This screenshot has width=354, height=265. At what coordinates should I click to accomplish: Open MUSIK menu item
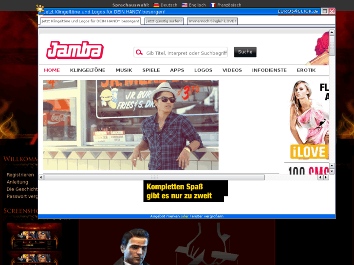click(124, 70)
